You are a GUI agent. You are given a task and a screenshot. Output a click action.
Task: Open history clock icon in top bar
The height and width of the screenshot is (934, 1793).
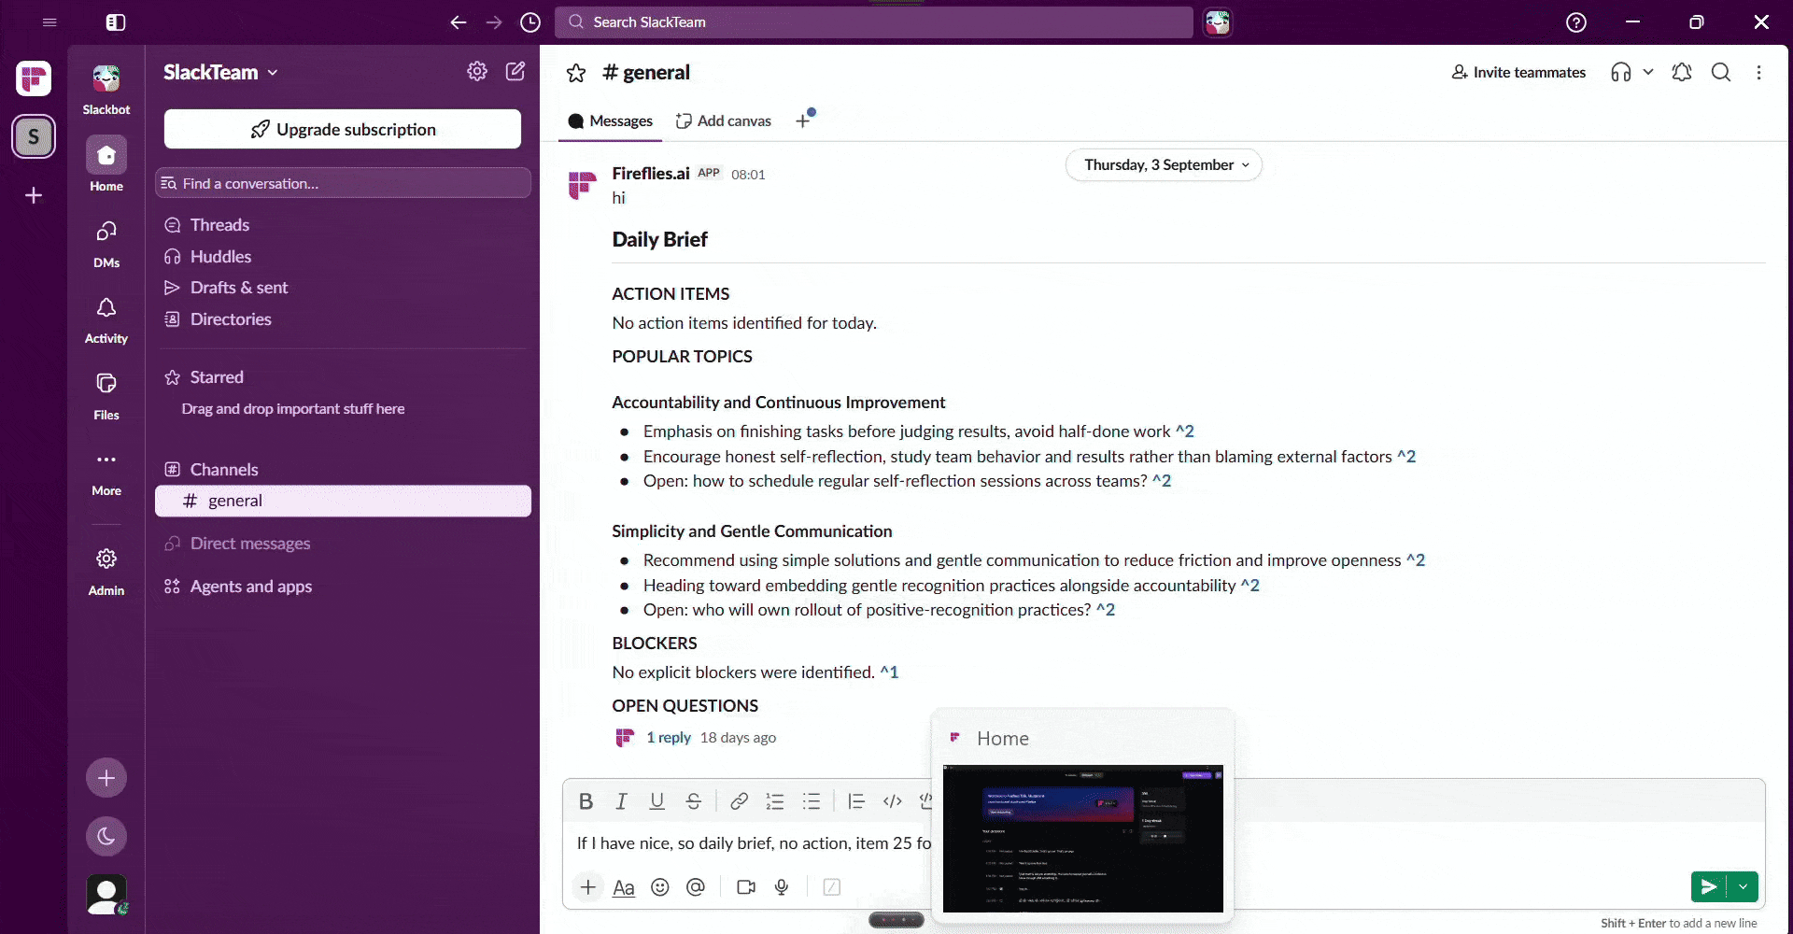(530, 22)
